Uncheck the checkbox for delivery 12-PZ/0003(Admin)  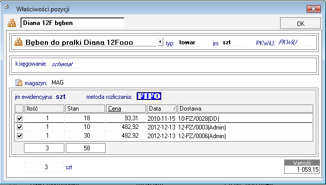click(19, 127)
